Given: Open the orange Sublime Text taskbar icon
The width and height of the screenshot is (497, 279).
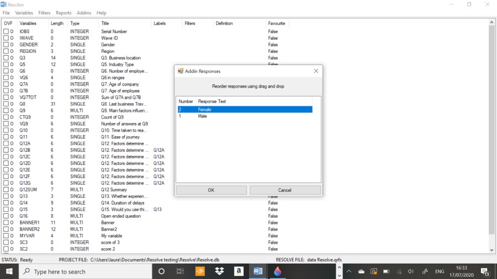Looking at the screenshot, I should (x=200, y=271).
